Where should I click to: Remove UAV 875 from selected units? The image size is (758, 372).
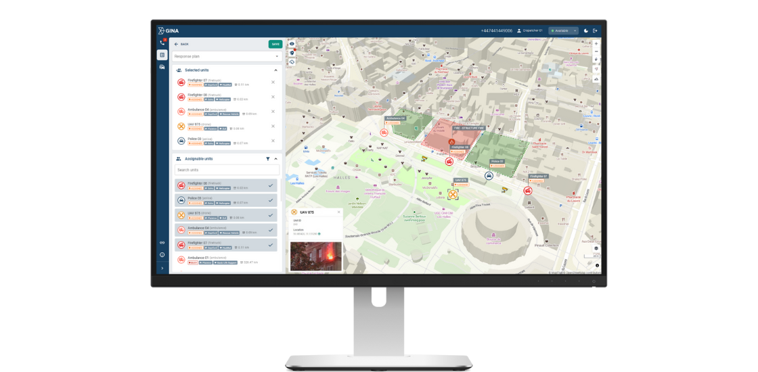click(273, 126)
